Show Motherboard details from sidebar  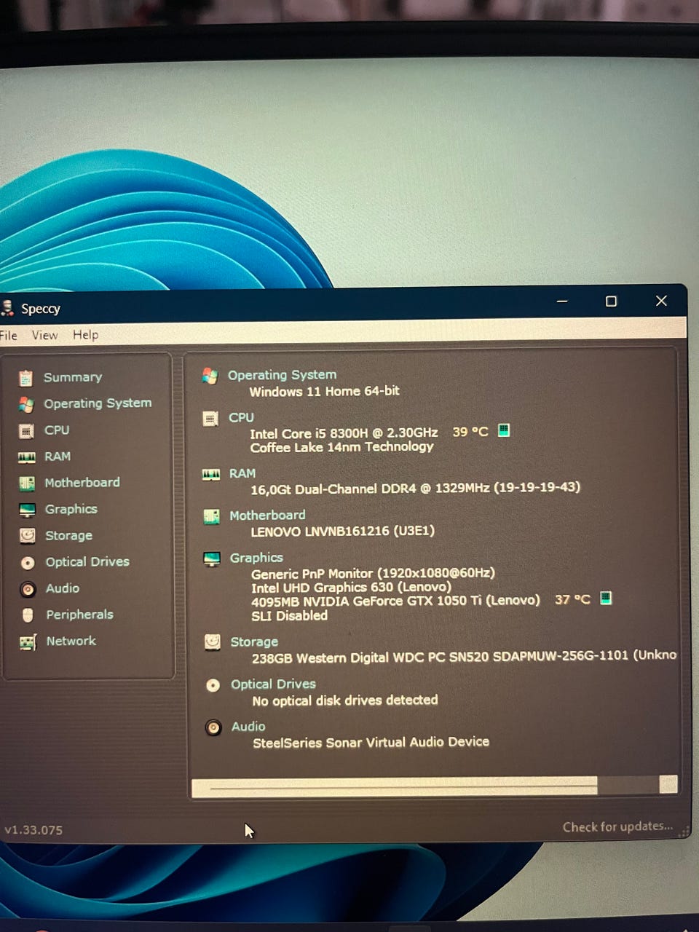(82, 483)
